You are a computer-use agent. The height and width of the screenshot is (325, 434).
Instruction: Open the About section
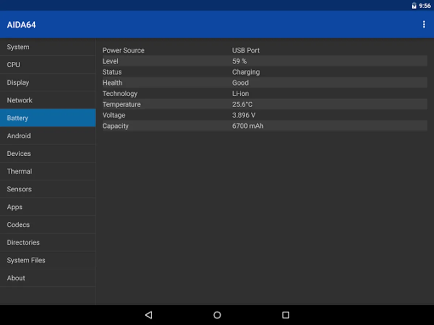click(48, 278)
